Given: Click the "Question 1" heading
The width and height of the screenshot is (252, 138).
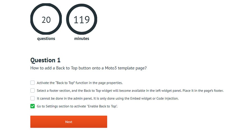Looking at the screenshot, I should pyautogui.click(x=45, y=60).
